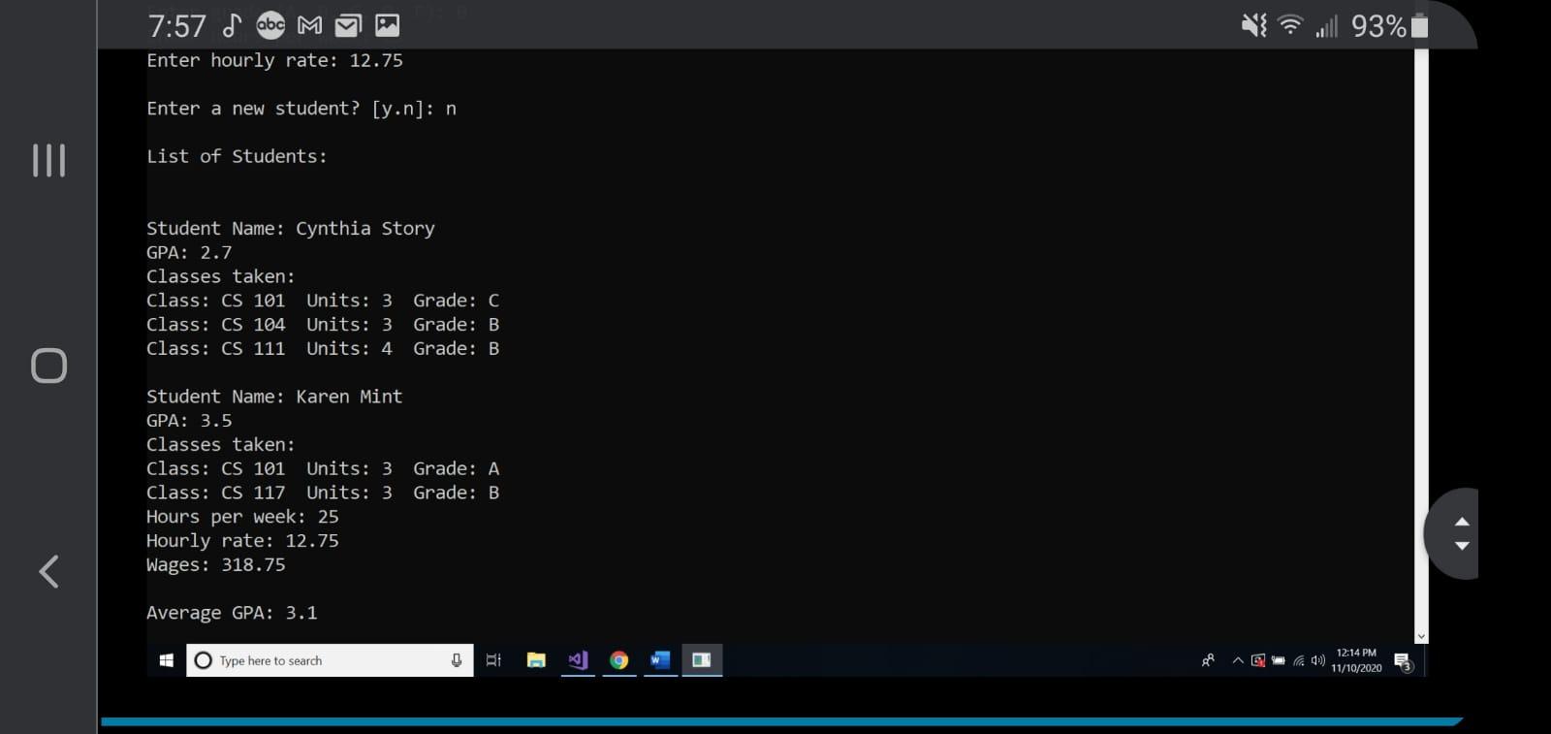
Task: Tap the gallery image notification icon
Action: click(387, 26)
